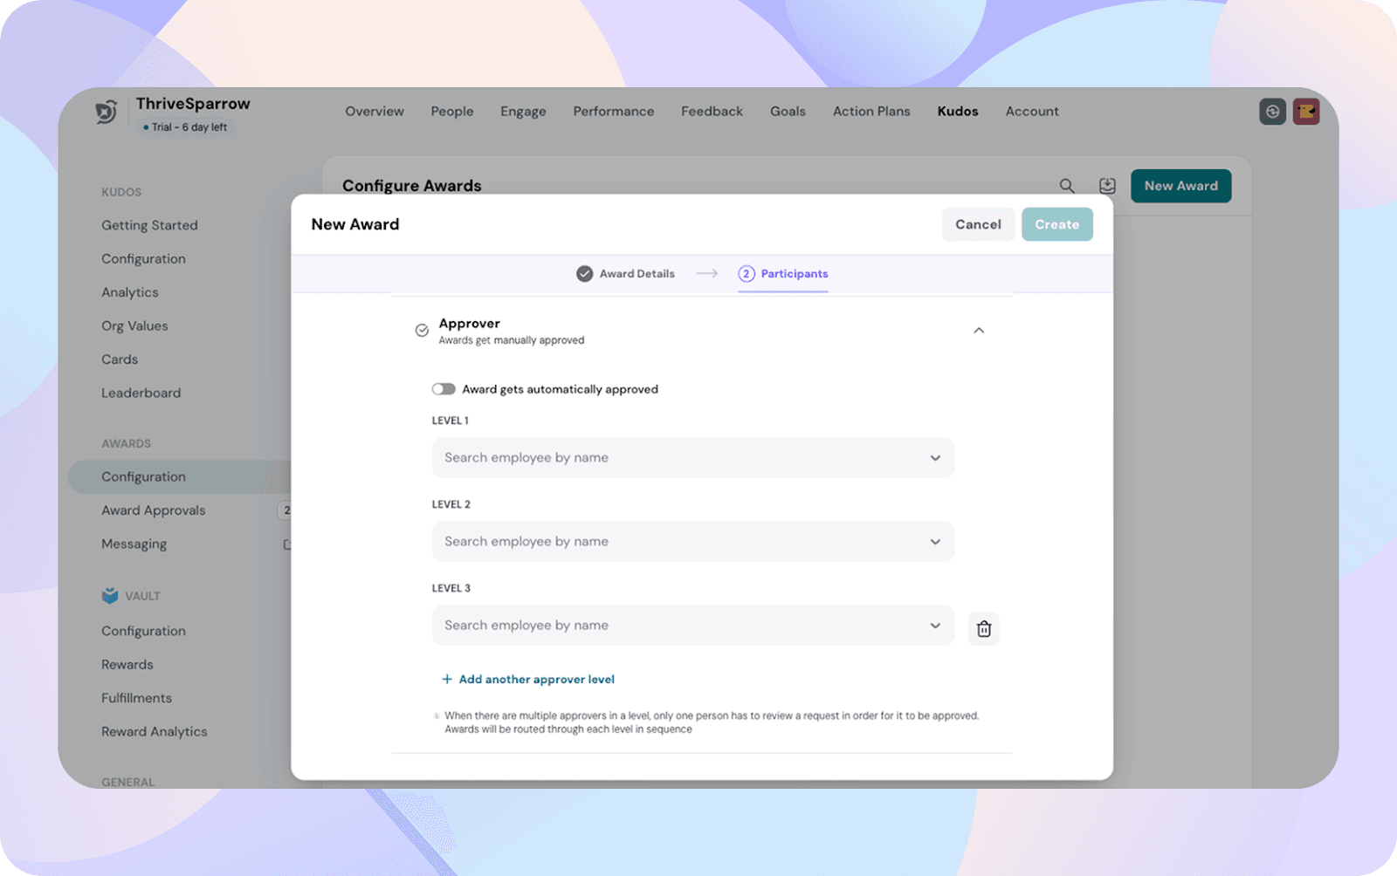Go to People in top navigation

(452, 112)
